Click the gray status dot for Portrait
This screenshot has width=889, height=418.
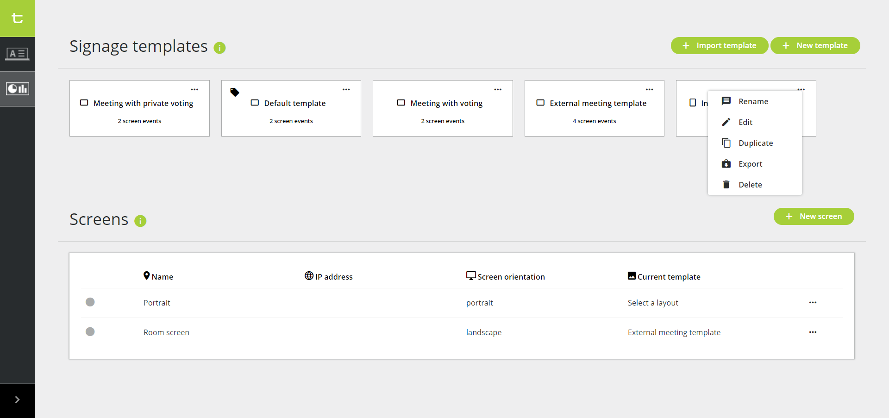click(90, 302)
